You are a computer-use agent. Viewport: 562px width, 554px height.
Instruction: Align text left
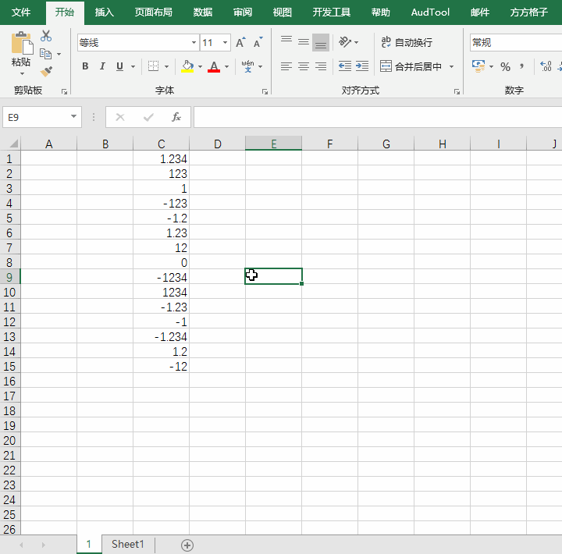click(286, 66)
